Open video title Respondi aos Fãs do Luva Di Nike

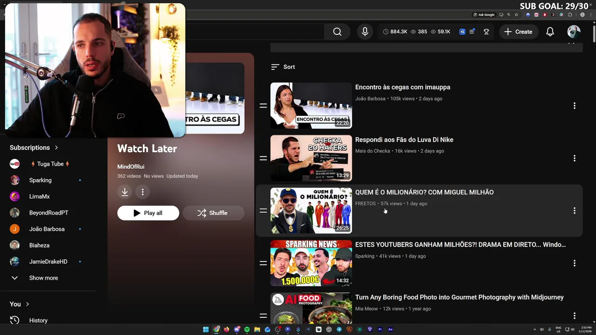coord(404,140)
